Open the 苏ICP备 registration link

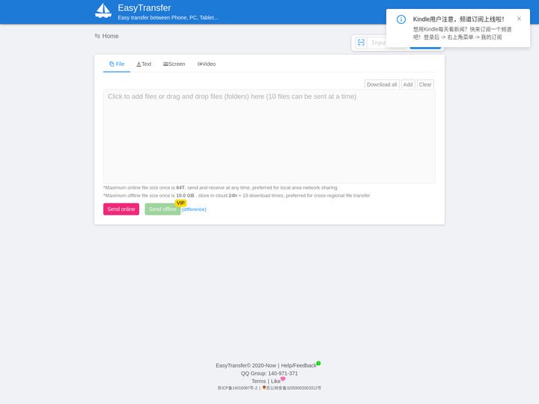click(x=237, y=388)
